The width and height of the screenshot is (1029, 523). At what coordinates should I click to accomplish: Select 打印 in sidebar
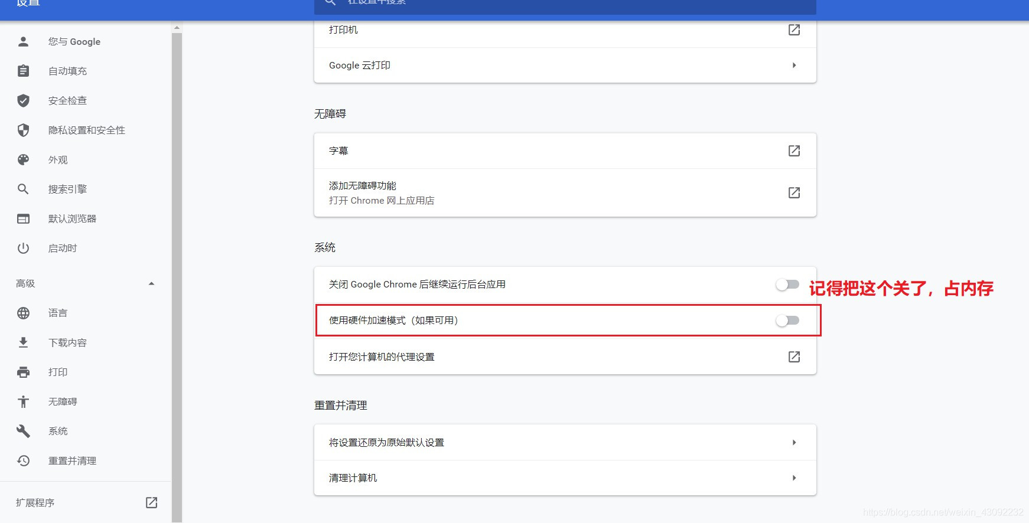point(58,372)
